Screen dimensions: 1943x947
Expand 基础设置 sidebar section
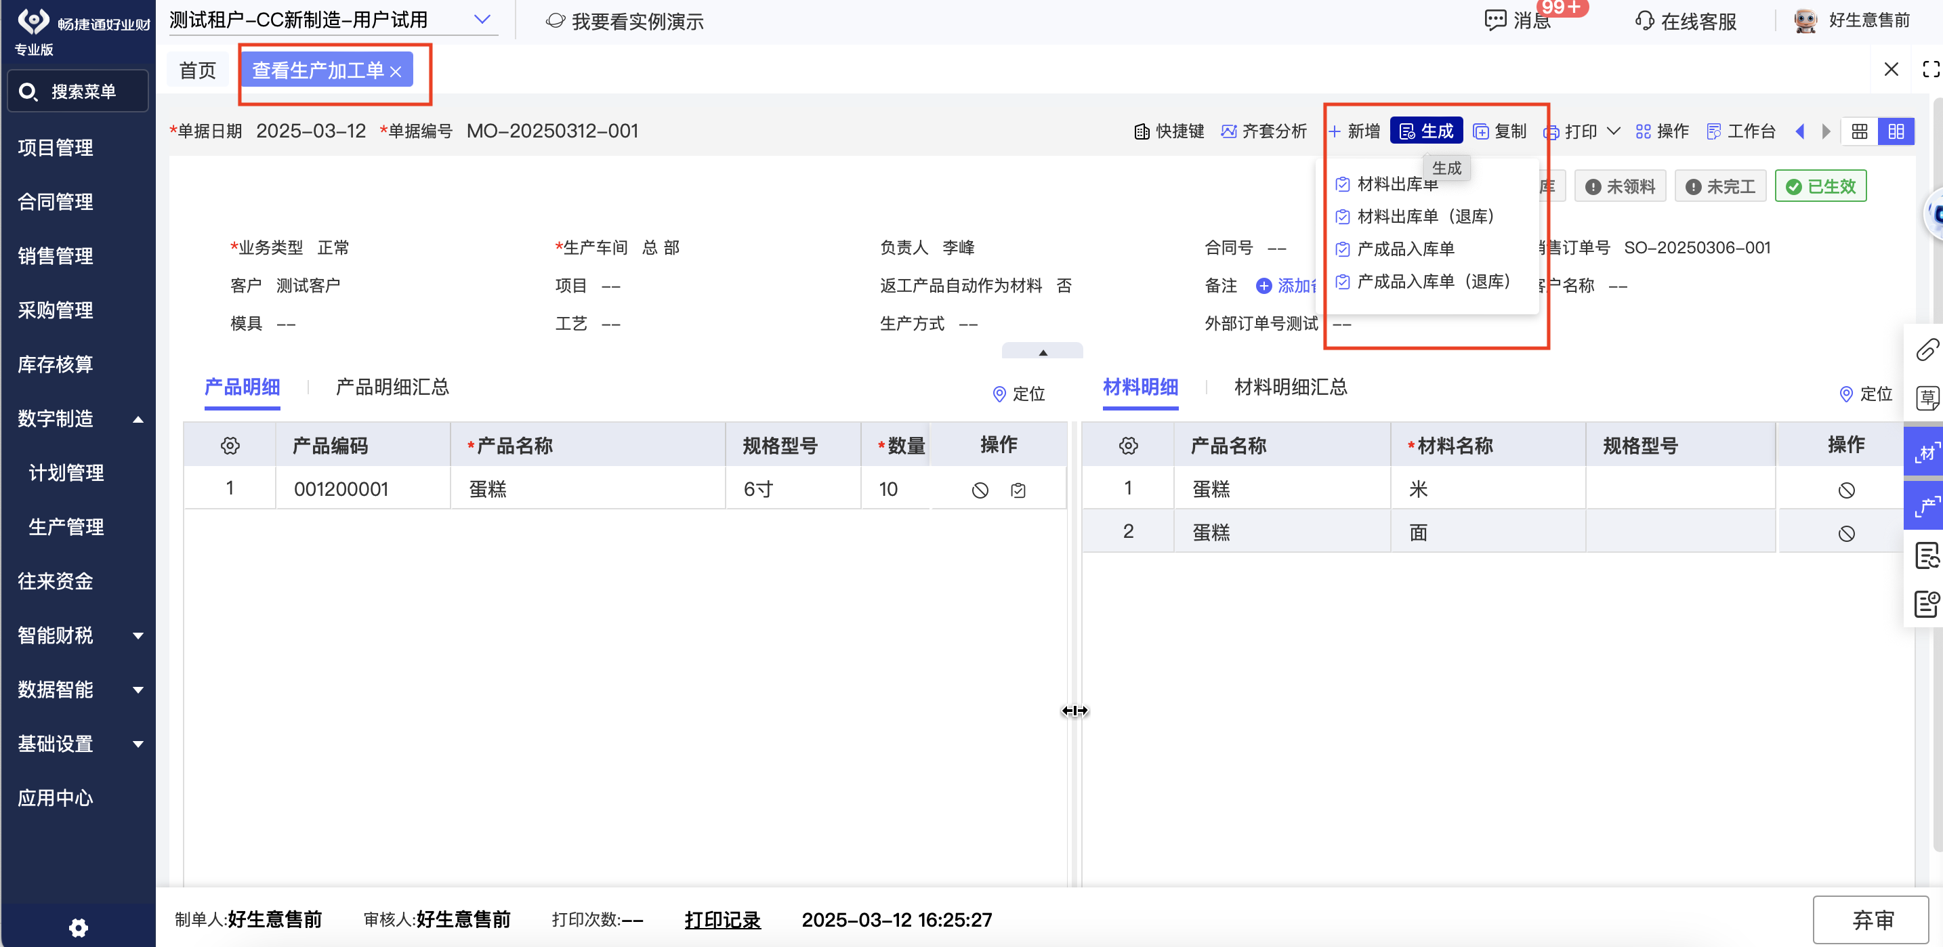pos(138,744)
